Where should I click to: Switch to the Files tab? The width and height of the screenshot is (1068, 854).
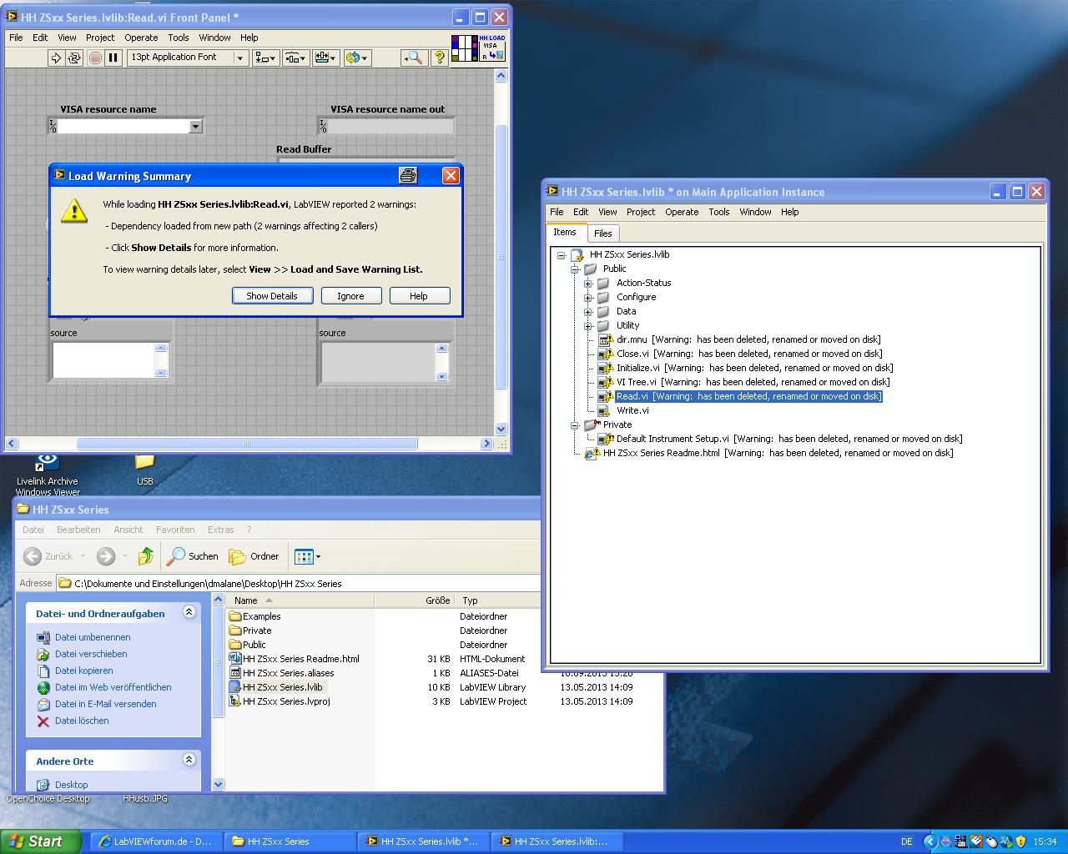coord(602,234)
